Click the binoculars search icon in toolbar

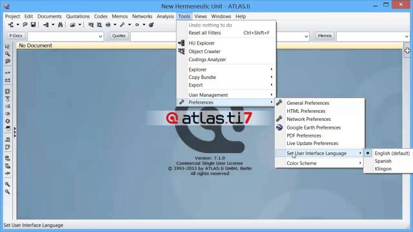[x=60, y=25]
